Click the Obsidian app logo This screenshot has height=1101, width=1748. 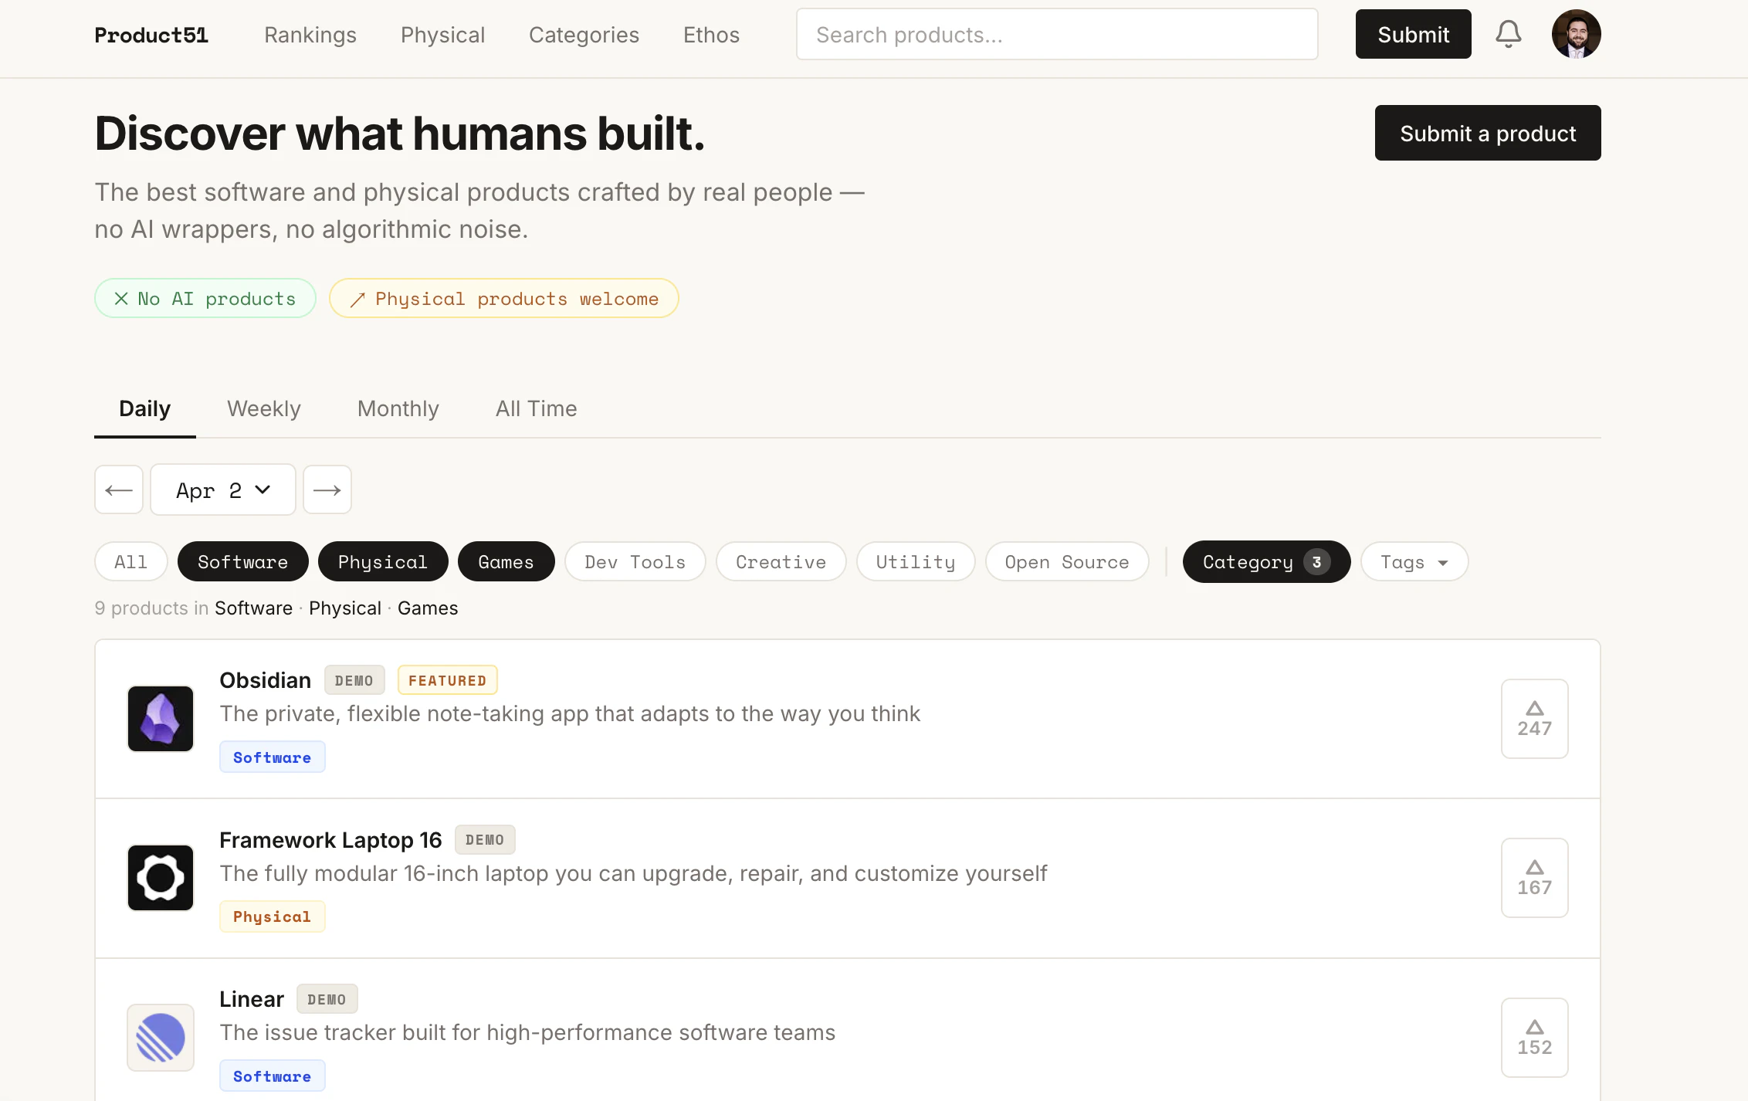(x=161, y=719)
